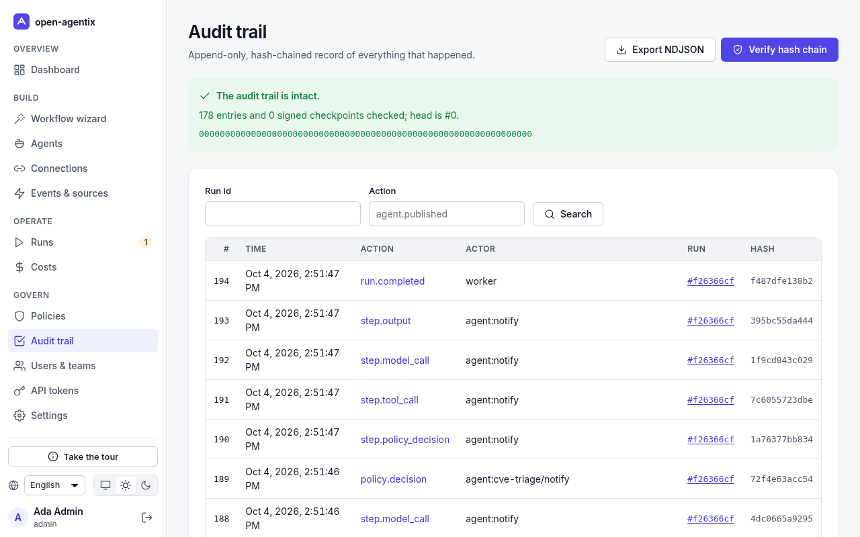Click the Ada Admin avatar

(18, 518)
